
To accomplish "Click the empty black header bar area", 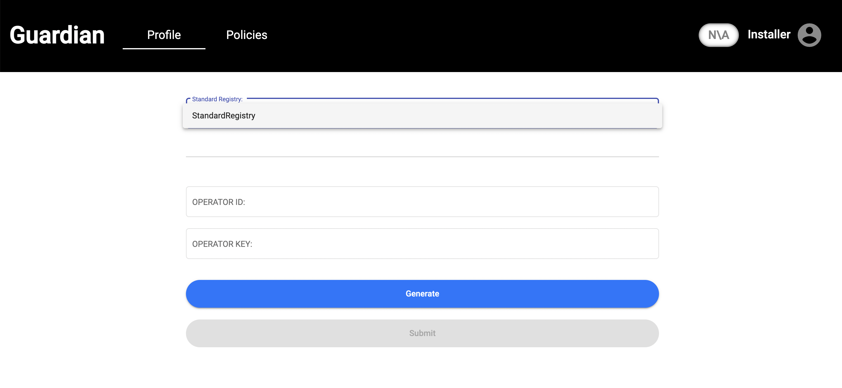I will (474, 35).
